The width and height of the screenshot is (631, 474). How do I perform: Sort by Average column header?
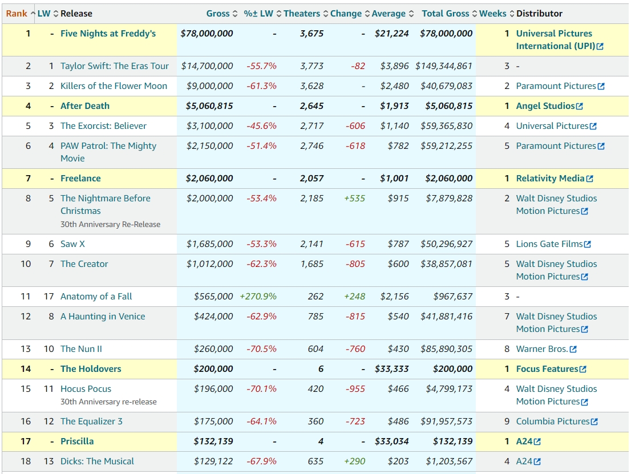pos(389,14)
